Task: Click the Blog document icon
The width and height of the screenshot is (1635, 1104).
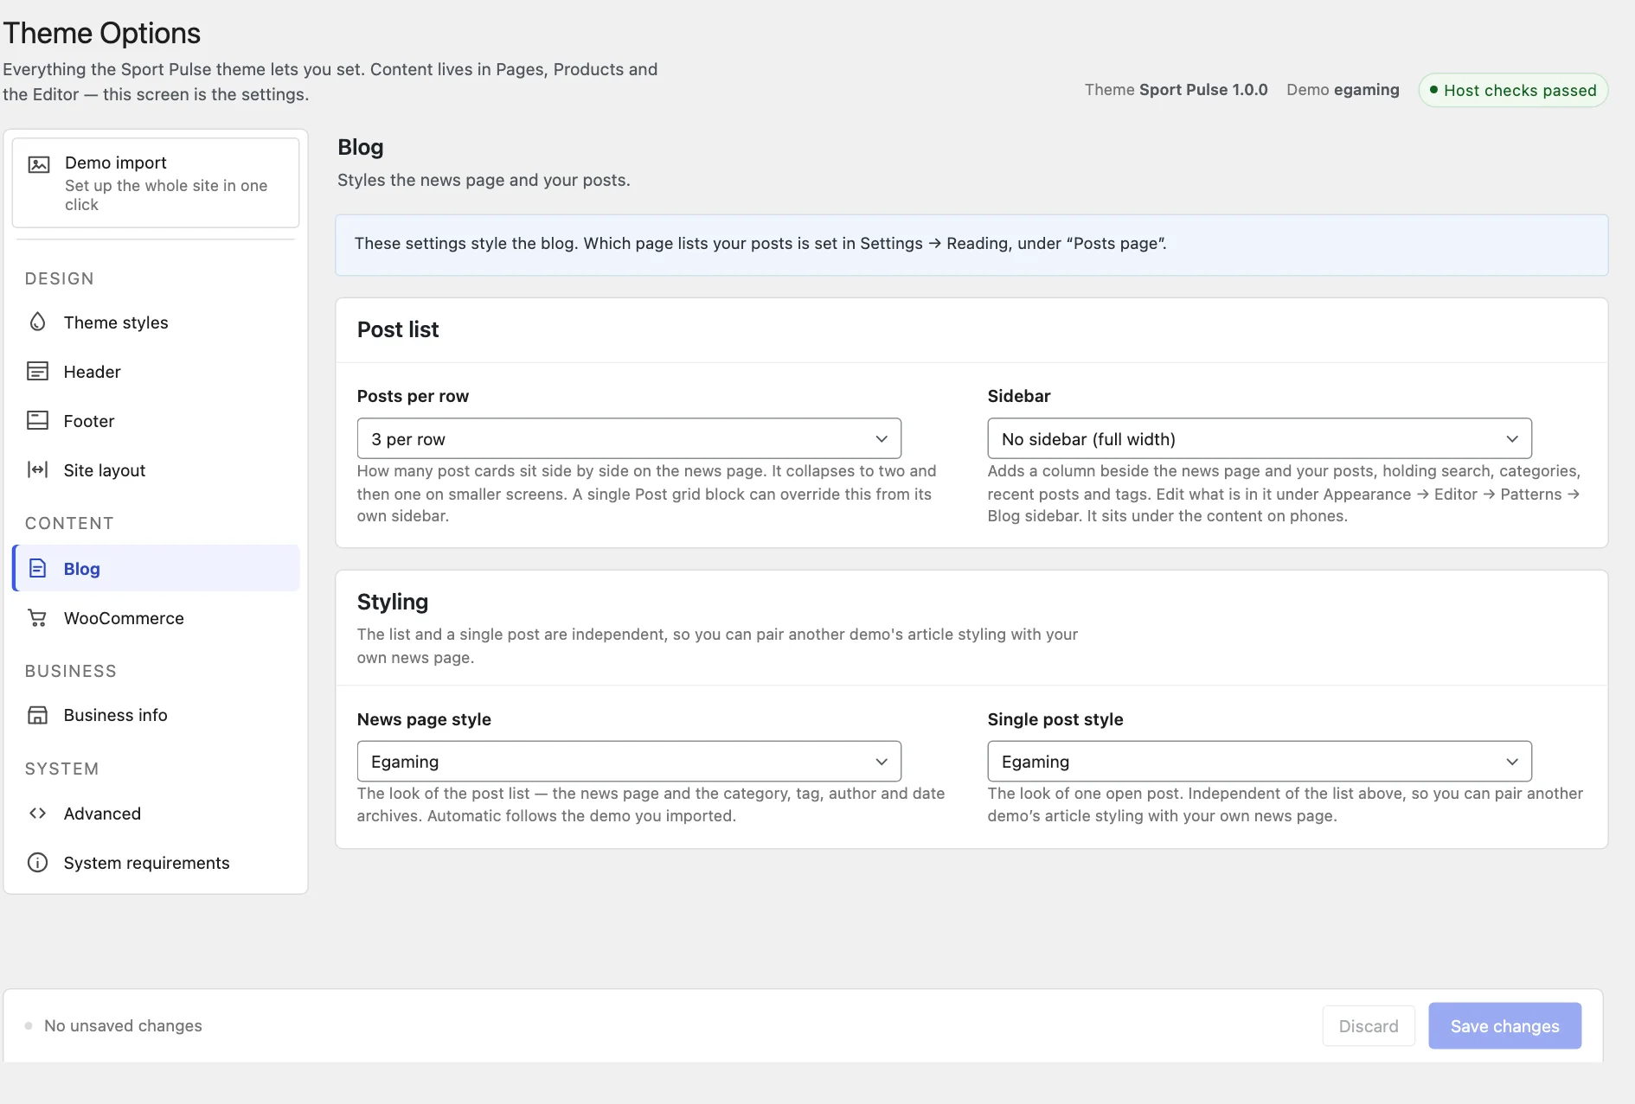Action: [37, 568]
